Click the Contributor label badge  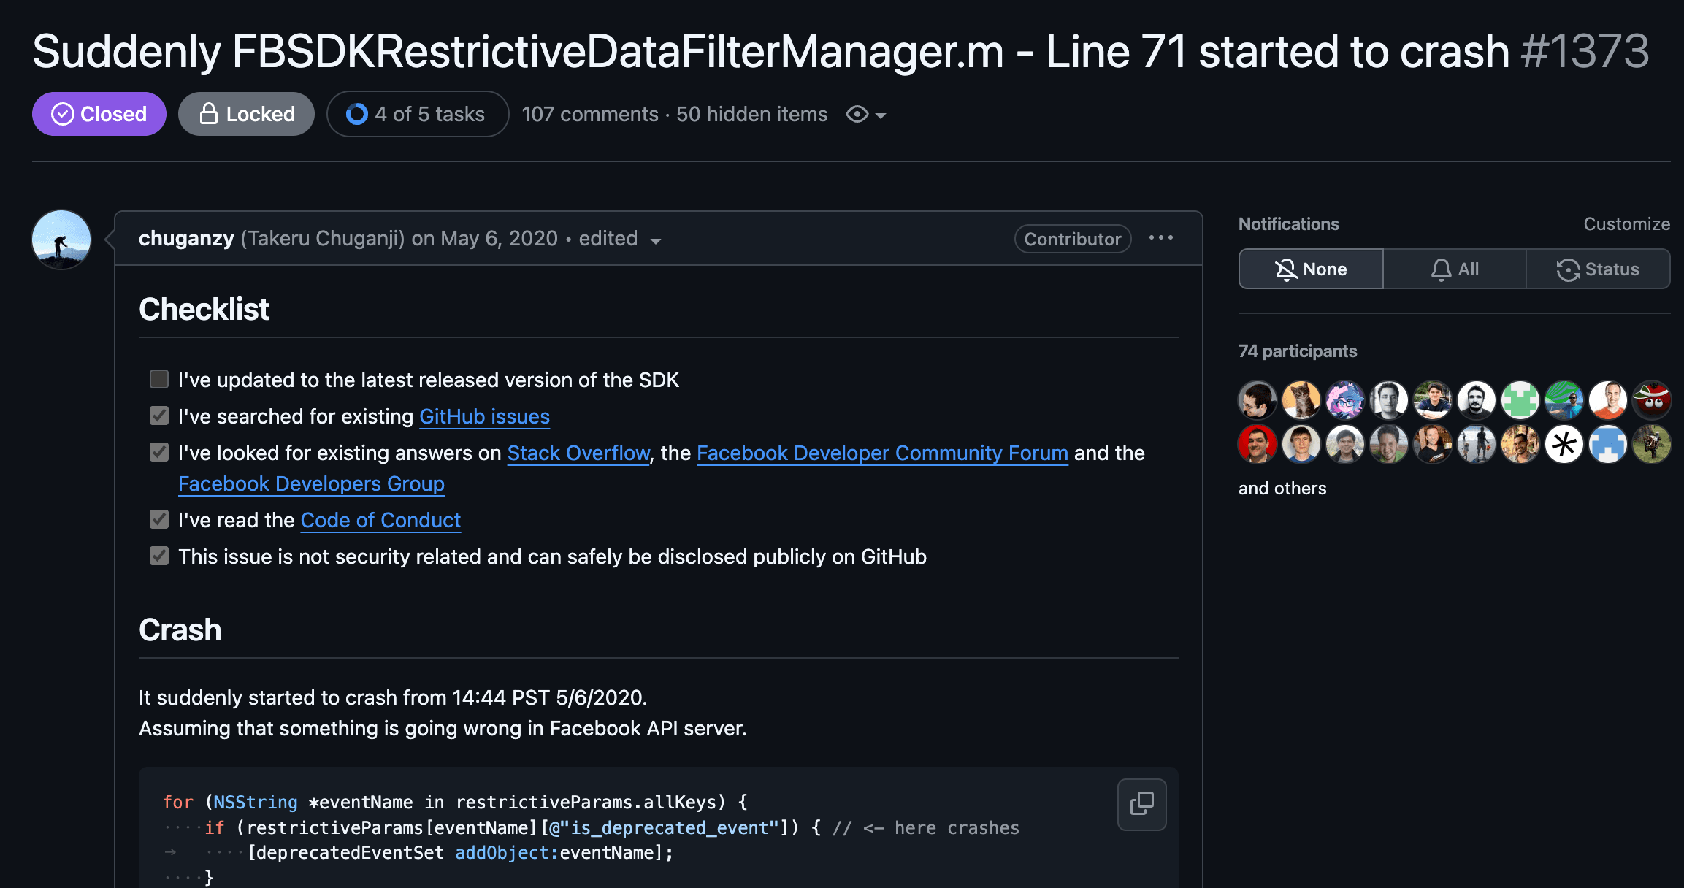click(1073, 239)
